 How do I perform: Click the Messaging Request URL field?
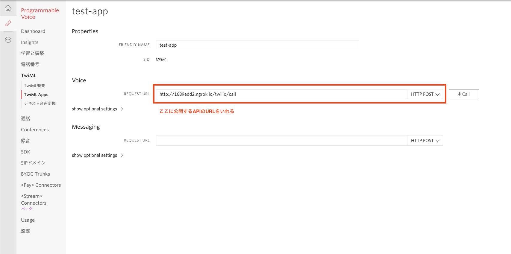coord(281,141)
